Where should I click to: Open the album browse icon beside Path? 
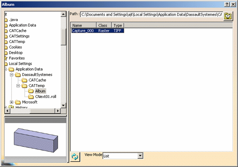[x=228, y=16]
